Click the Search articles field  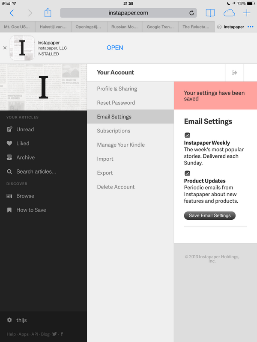click(x=36, y=172)
